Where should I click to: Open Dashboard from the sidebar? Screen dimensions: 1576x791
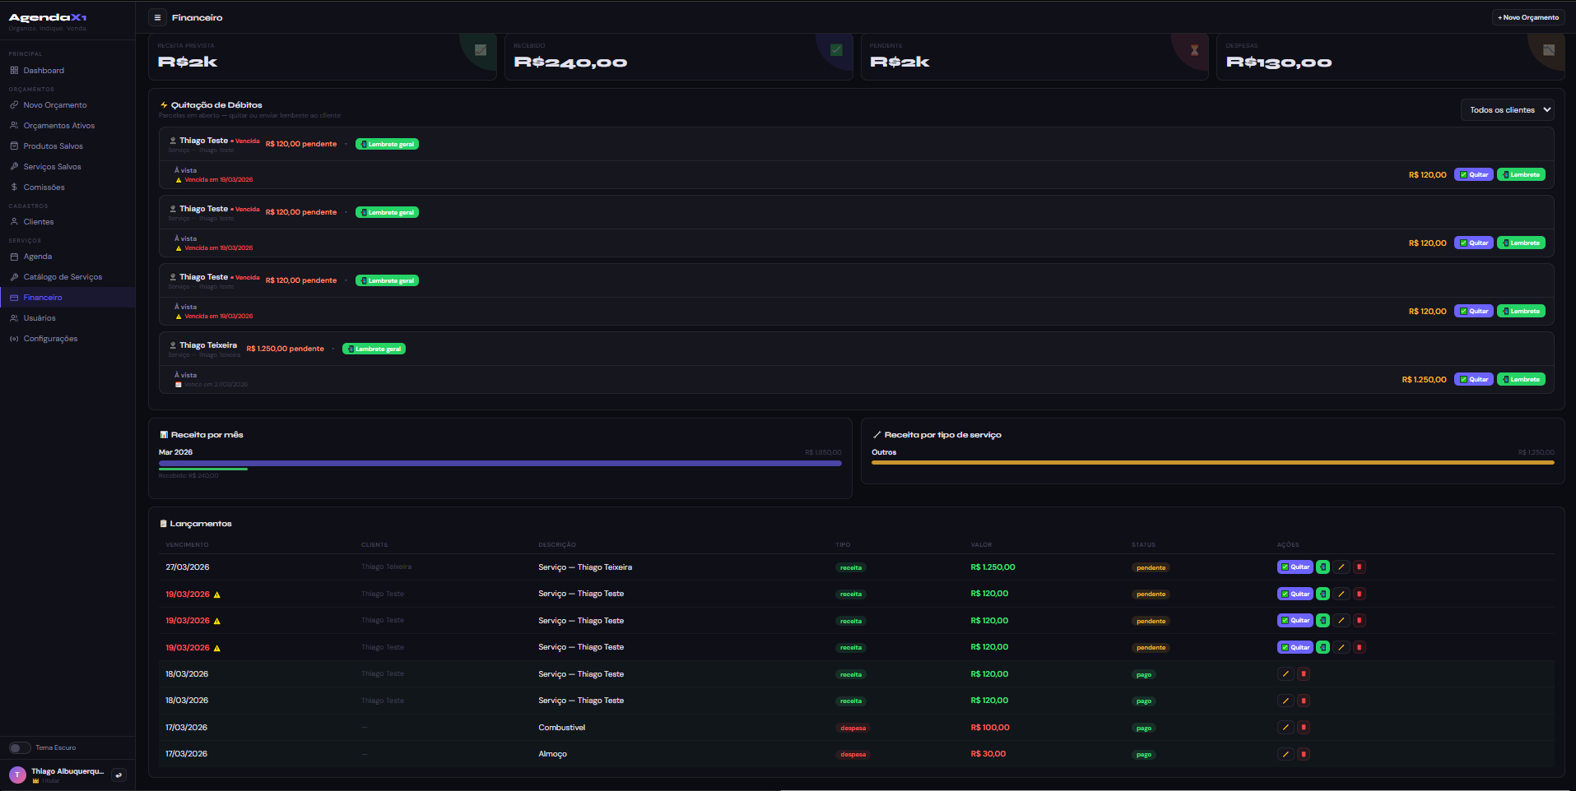[x=44, y=71]
